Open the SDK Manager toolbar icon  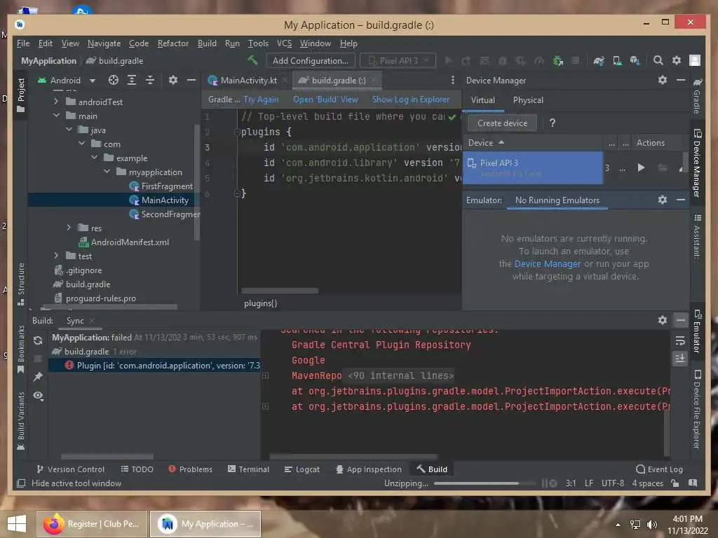tap(635, 60)
